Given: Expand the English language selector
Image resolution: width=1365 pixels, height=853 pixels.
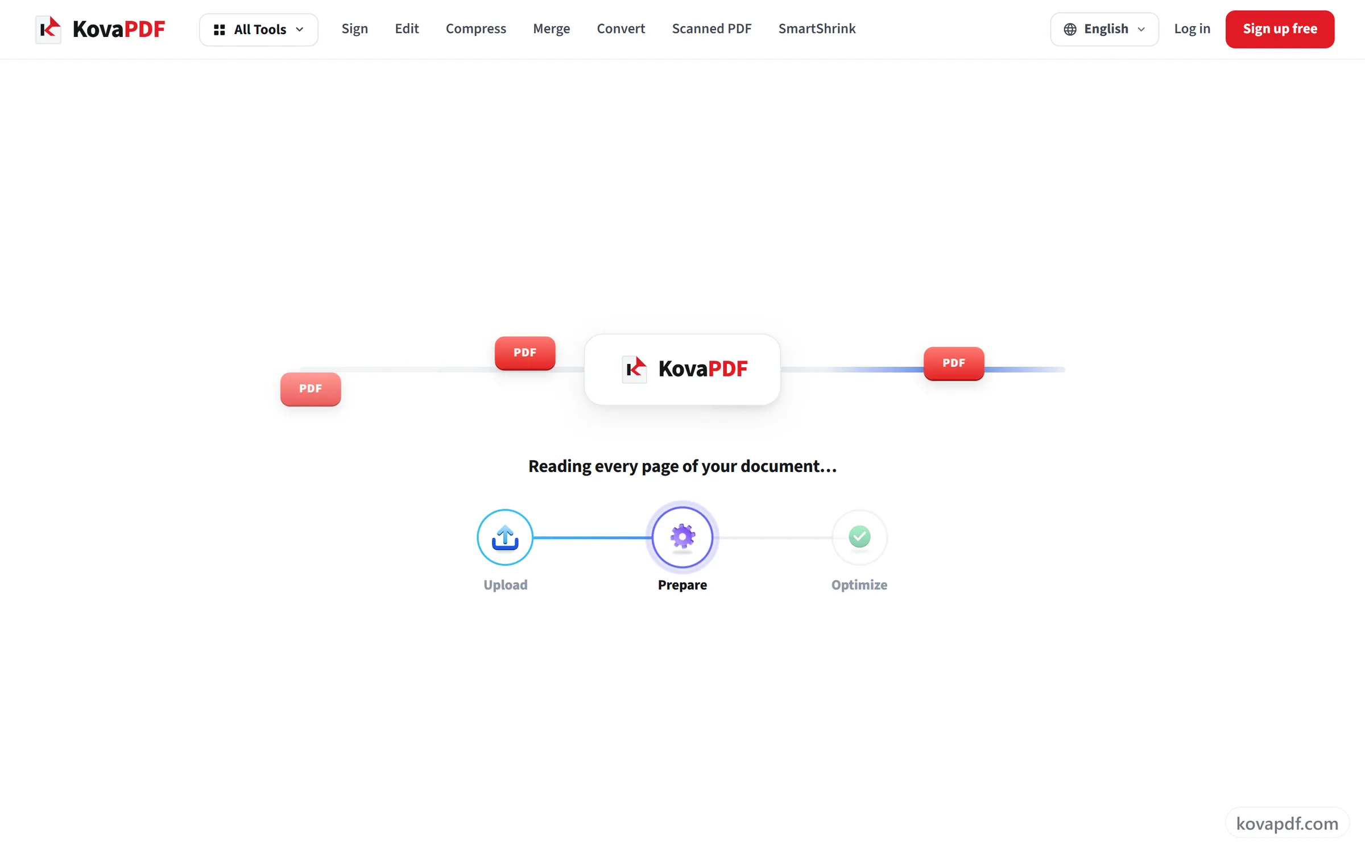Looking at the screenshot, I should pos(1104,30).
